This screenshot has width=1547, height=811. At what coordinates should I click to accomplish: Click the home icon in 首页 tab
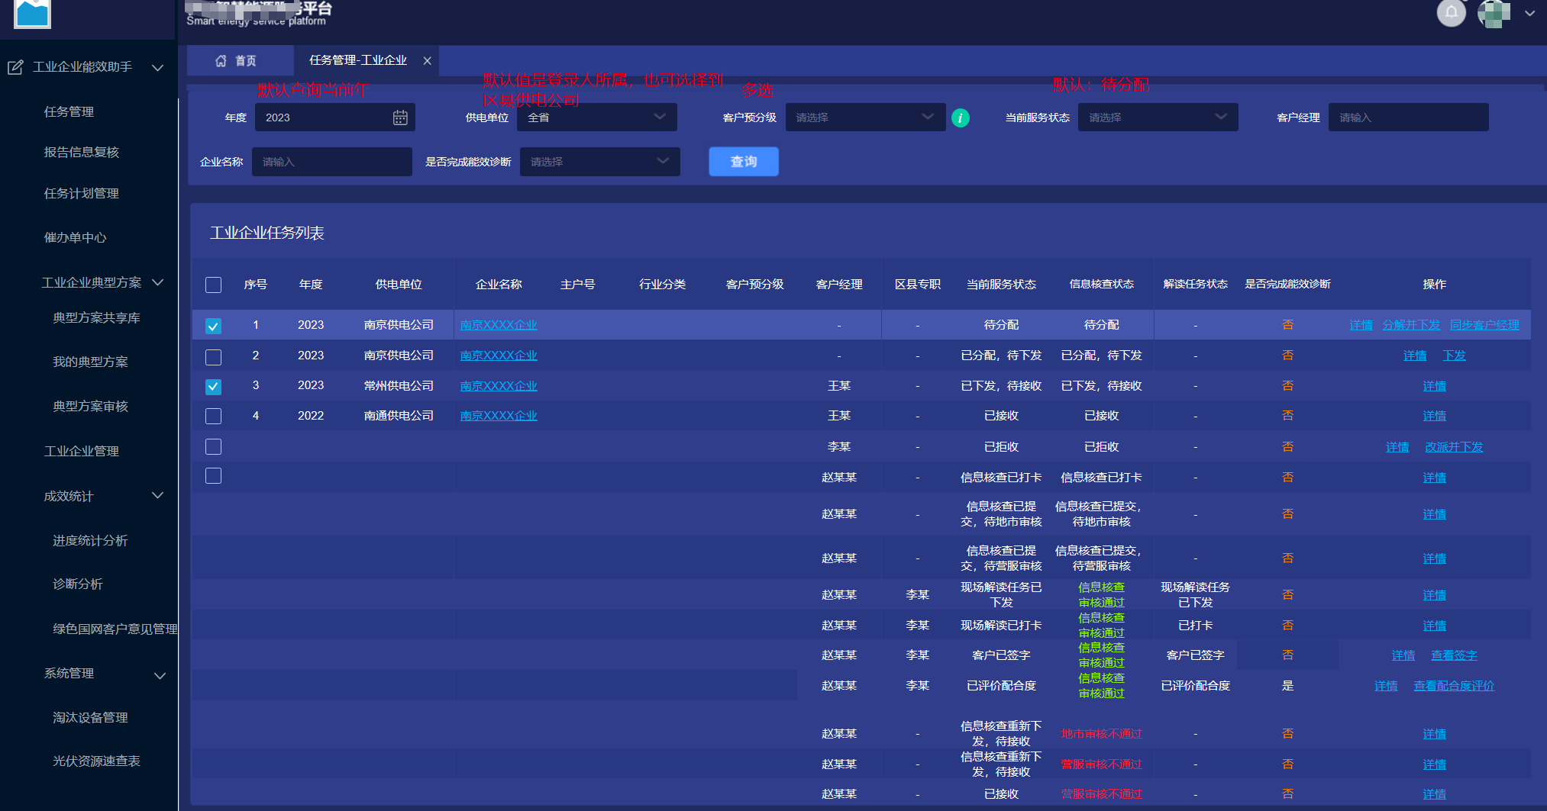click(x=221, y=60)
